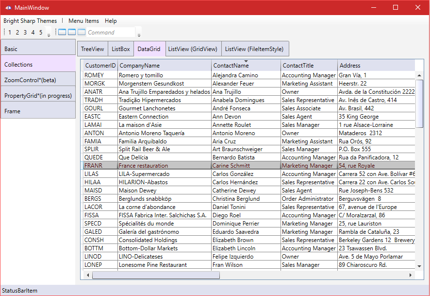Open the Menu Items menu
This screenshot has height=296, width=430.
click(83, 21)
